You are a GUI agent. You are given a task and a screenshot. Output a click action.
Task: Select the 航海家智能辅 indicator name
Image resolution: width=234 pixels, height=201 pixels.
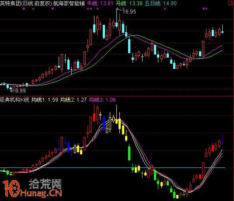(x=69, y=3)
